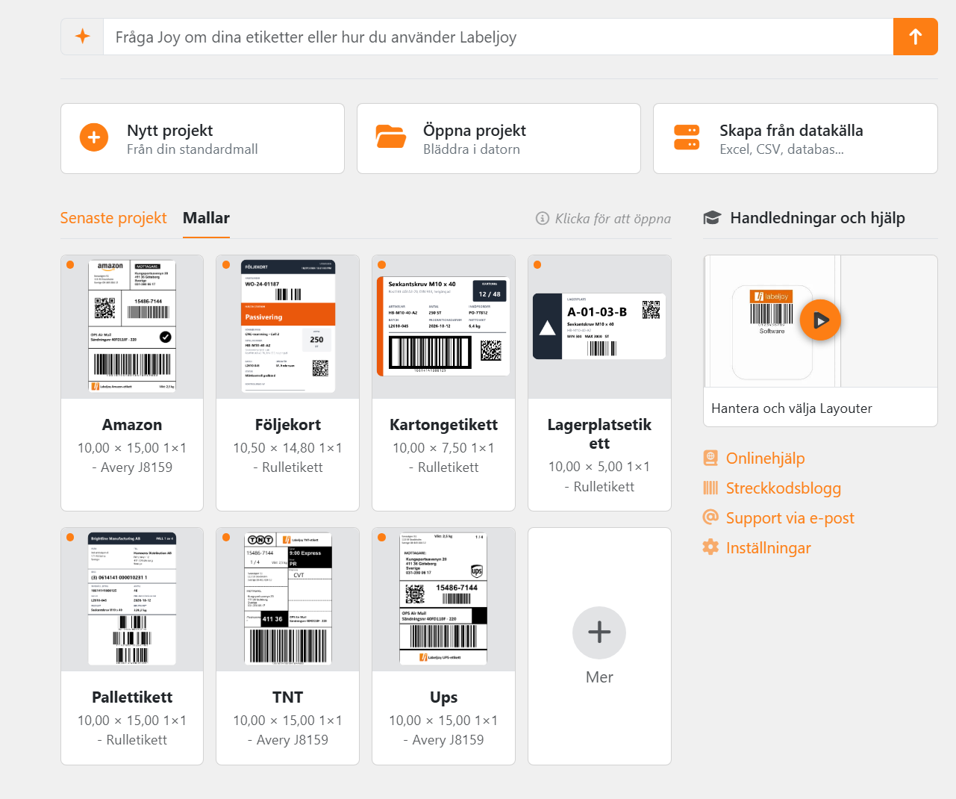956x799 pixels.
Task: Open the Lagerplatsetikett template thumbnail
Action: 599,326
